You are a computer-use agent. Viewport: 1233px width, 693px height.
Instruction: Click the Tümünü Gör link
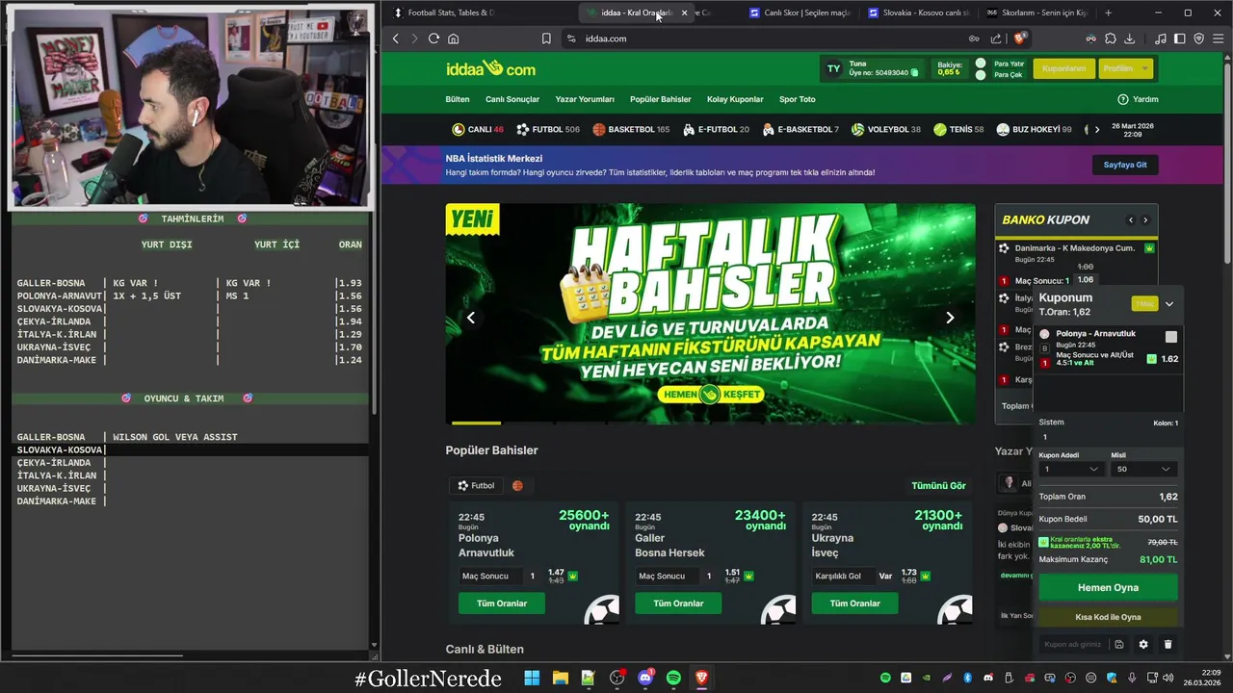tap(938, 486)
